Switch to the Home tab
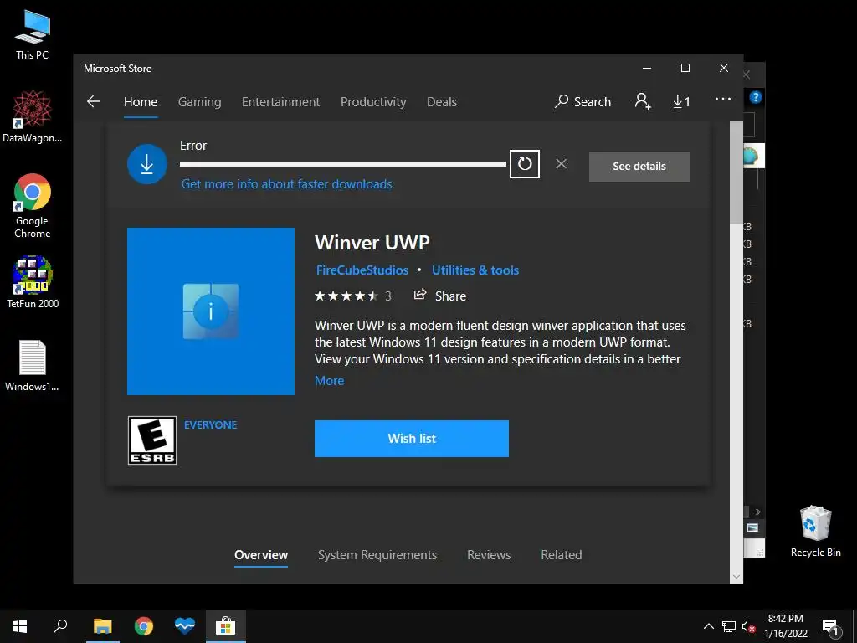This screenshot has width=857, height=643. click(x=141, y=101)
